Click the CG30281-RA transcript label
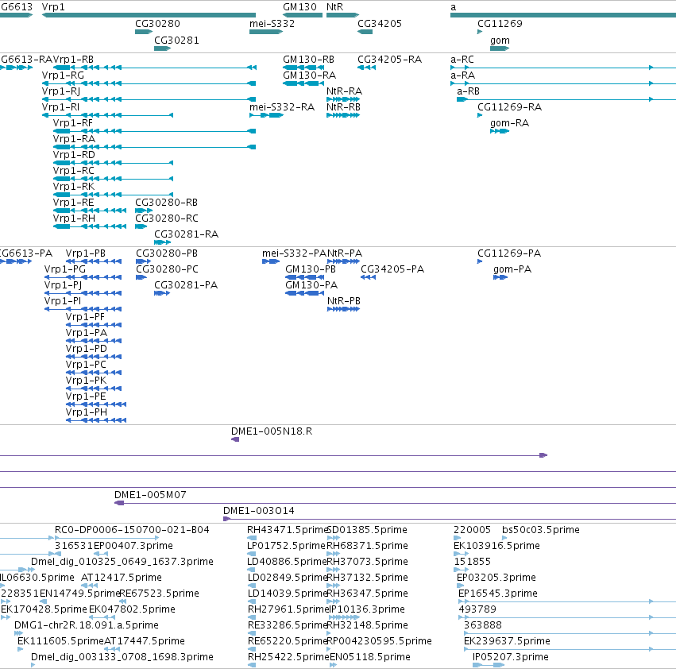The height and width of the screenshot is (669, 676). (x=186, y=234)
